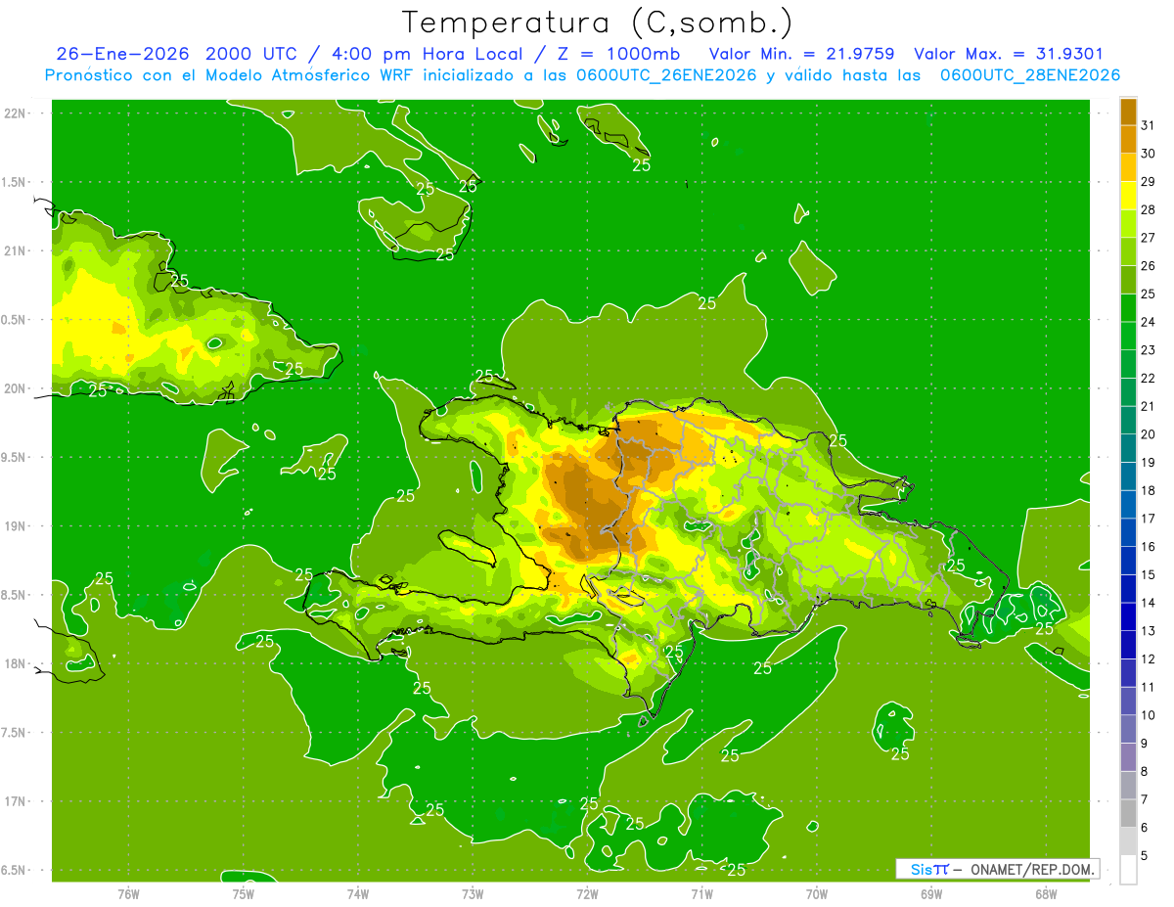The height and width of the screenshot is (907, 1174).
Task: Click the legend value '31'
Action: pos(1148,125)
